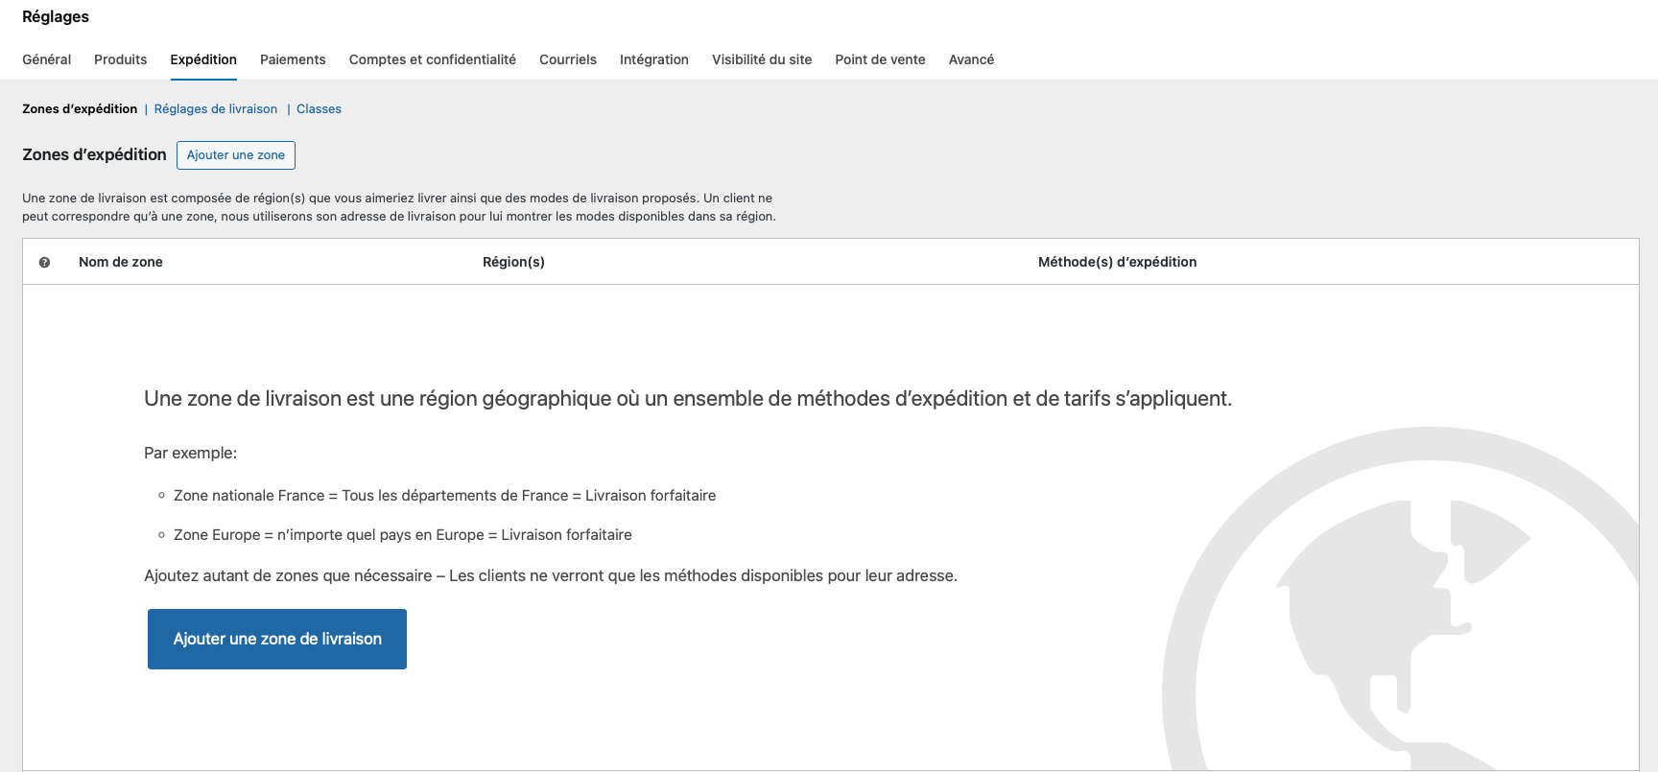Go to the Avancé tab
Image resolution: width=1658 pixels, height=772 pixels.
point(971,59)
